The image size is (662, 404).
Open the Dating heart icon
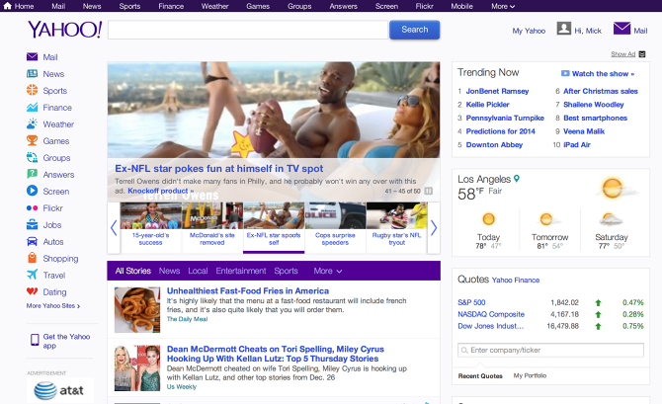click(32, 291)
